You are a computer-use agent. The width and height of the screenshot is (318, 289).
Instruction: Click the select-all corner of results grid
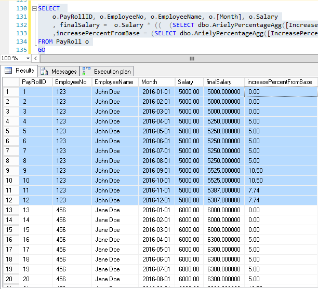click(10, 82)
